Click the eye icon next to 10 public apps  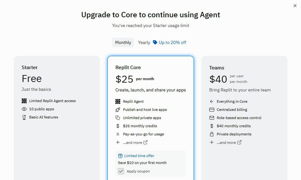click(24, 109)
